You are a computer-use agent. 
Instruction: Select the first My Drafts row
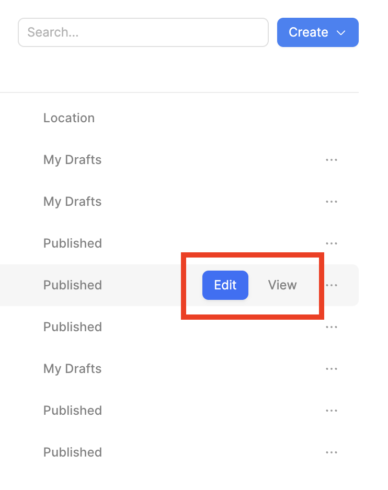pyautogui.click(x=72, y=160)
